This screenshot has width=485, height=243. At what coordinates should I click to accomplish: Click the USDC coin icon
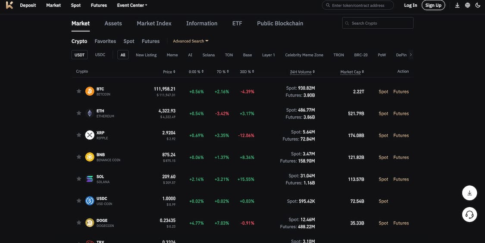tap(90, 201)
